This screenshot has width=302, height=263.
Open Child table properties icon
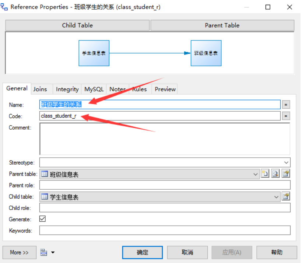click(x=286, y=197)
